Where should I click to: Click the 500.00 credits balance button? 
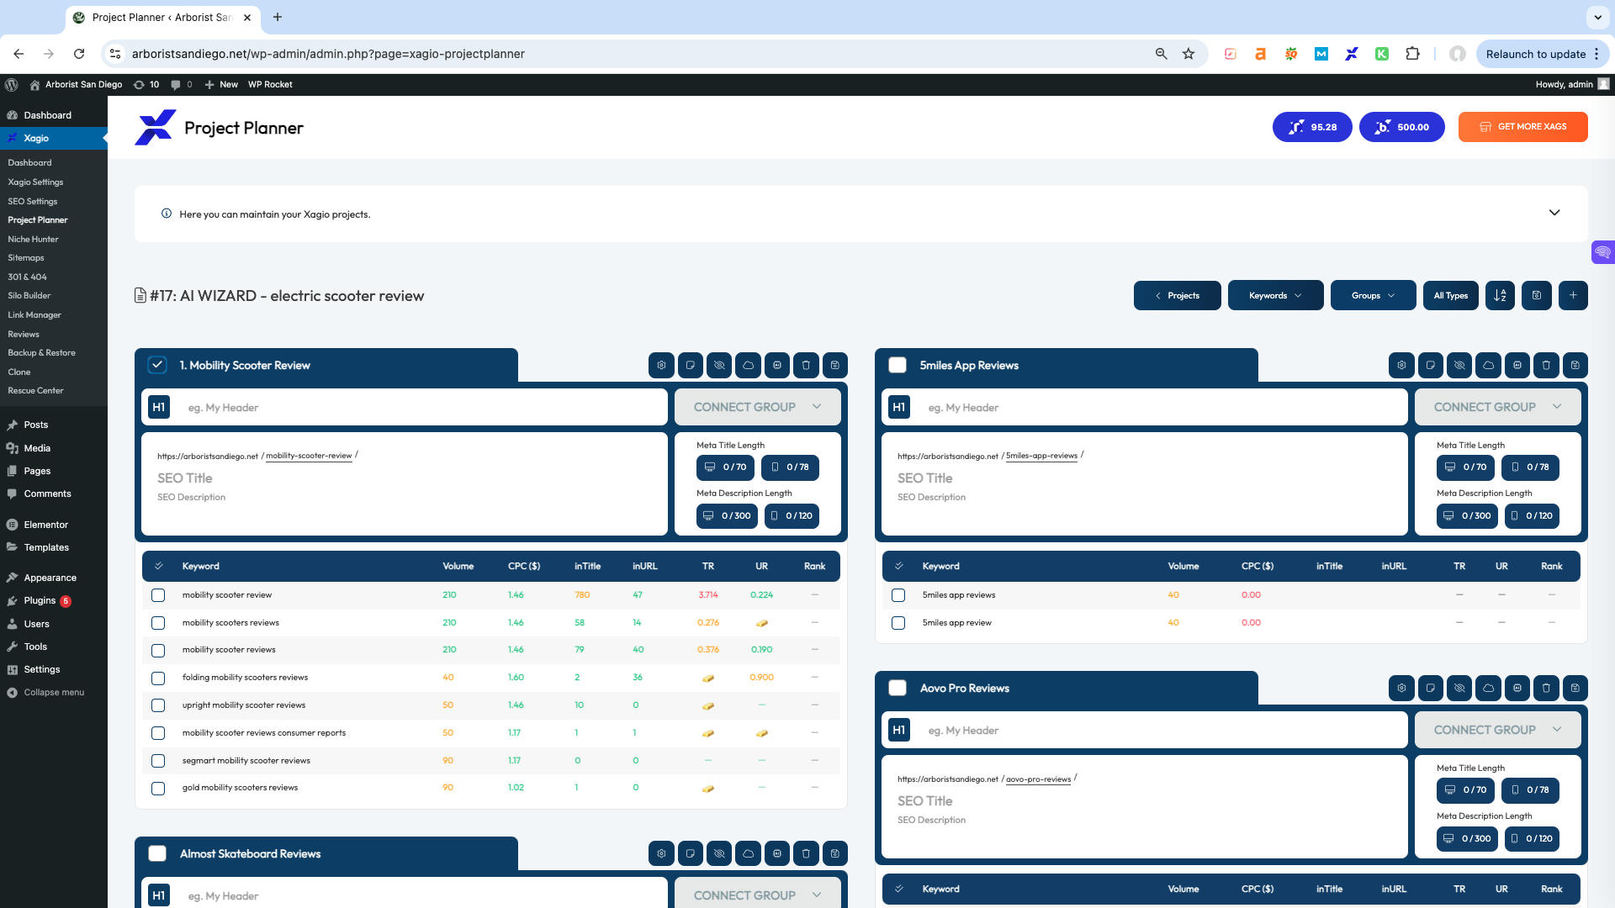click(x=1401, y=127)
